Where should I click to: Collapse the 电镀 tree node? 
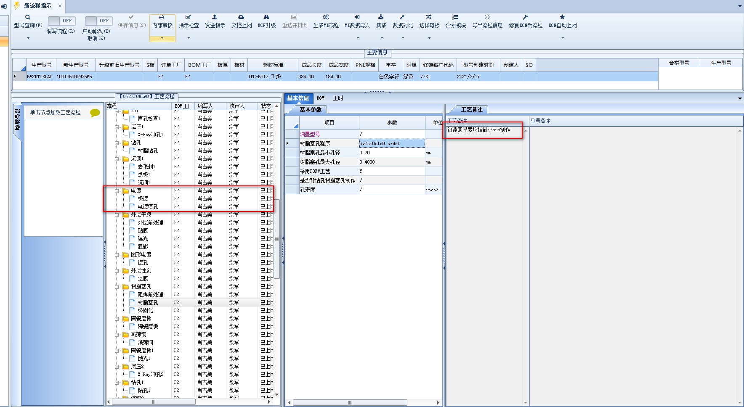(x=118, y=191)
